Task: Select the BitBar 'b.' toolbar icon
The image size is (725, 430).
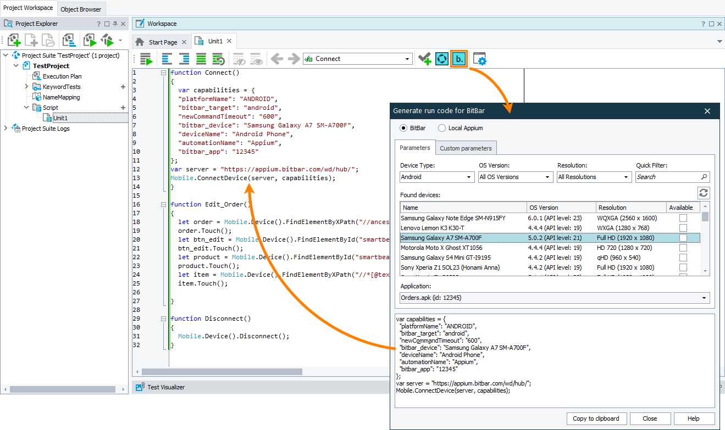Action: coord(458,58)
